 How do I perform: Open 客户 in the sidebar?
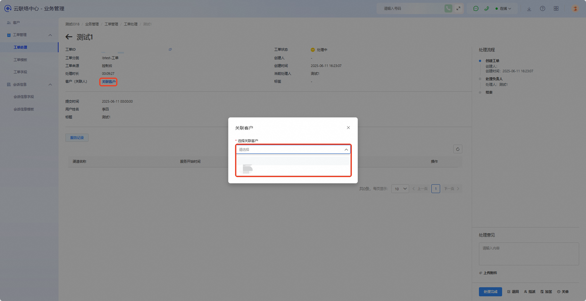tap(16, 23)
